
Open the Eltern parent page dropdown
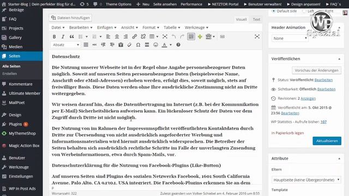306,180
